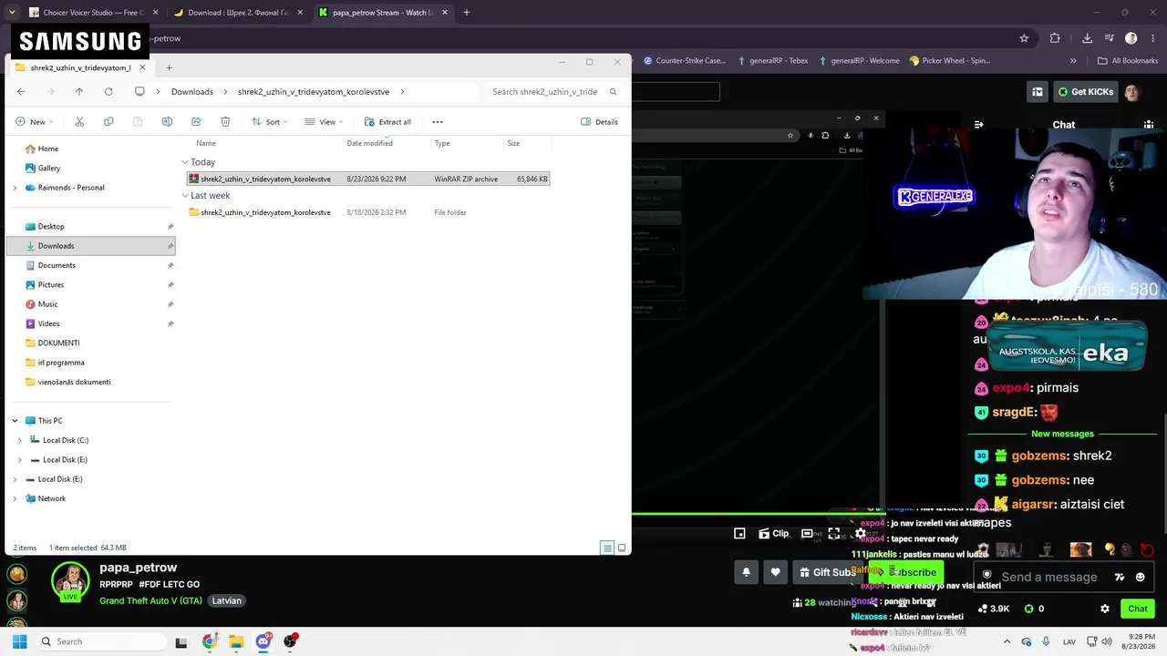The width and height of the screenshot is (1167, 656).
Task: Open the Picker Wheel bookmark
Action: click(950, 61)
